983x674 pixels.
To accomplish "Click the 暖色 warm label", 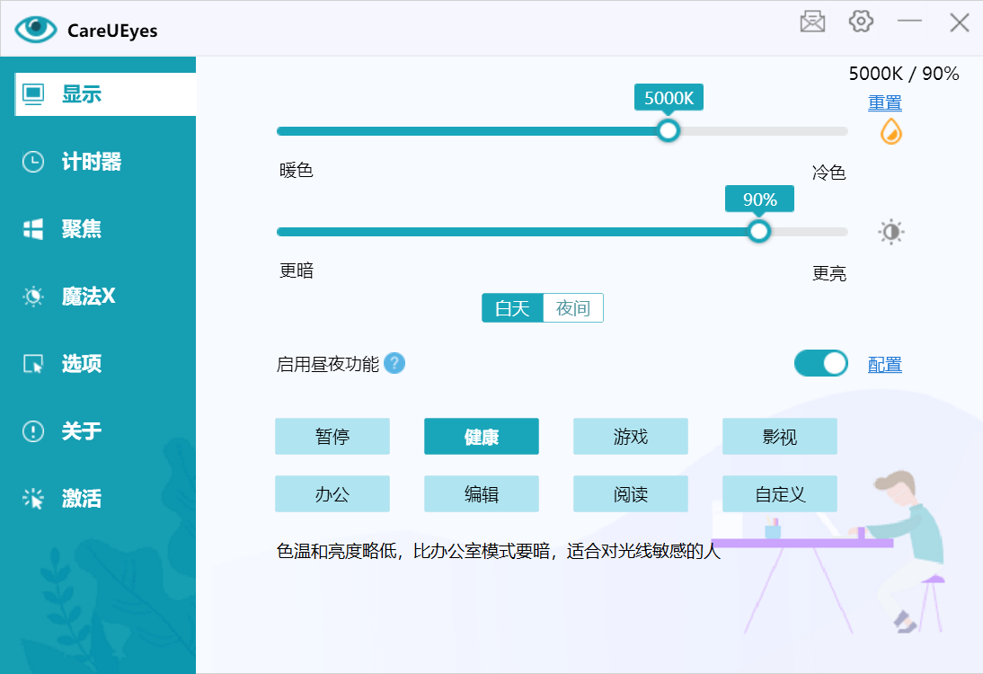I will [296, 170].
